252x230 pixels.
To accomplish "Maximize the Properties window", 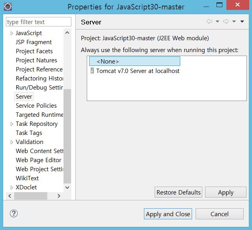I will tap(219, 5).
